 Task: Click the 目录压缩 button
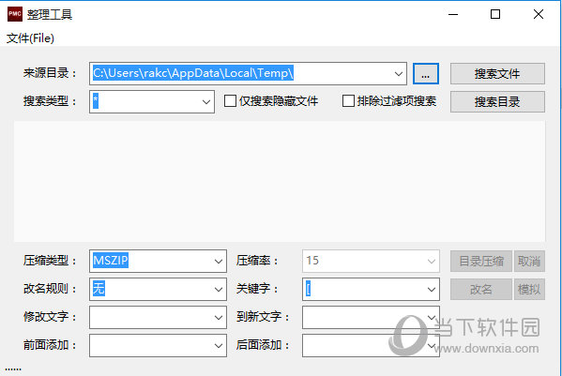(x=481, y=261)
